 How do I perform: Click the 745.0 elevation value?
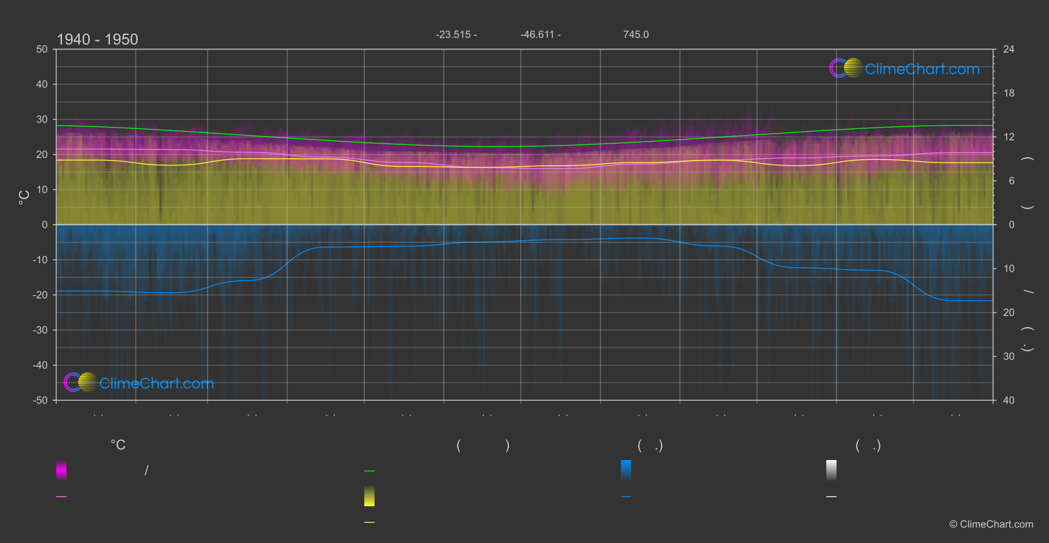[635, 34]
